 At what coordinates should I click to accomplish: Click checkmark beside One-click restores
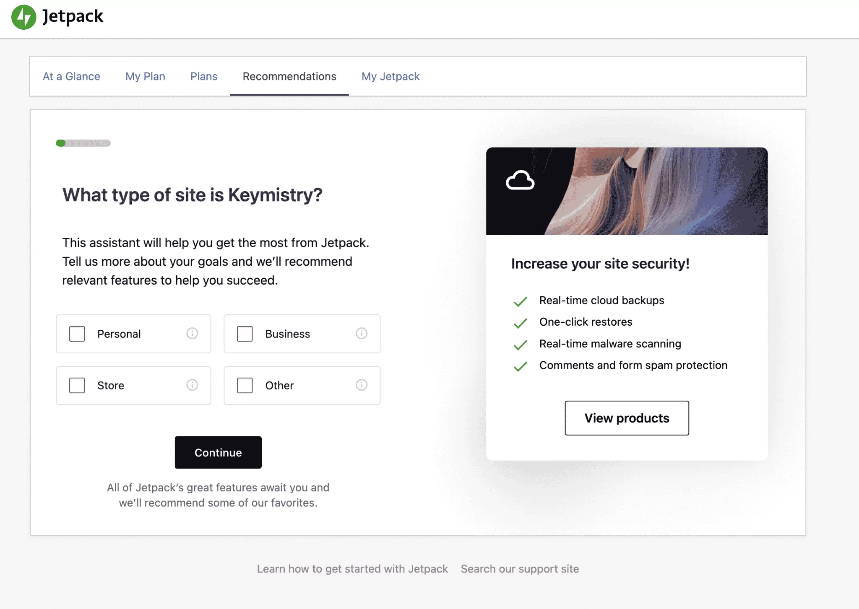click(521, 323)
